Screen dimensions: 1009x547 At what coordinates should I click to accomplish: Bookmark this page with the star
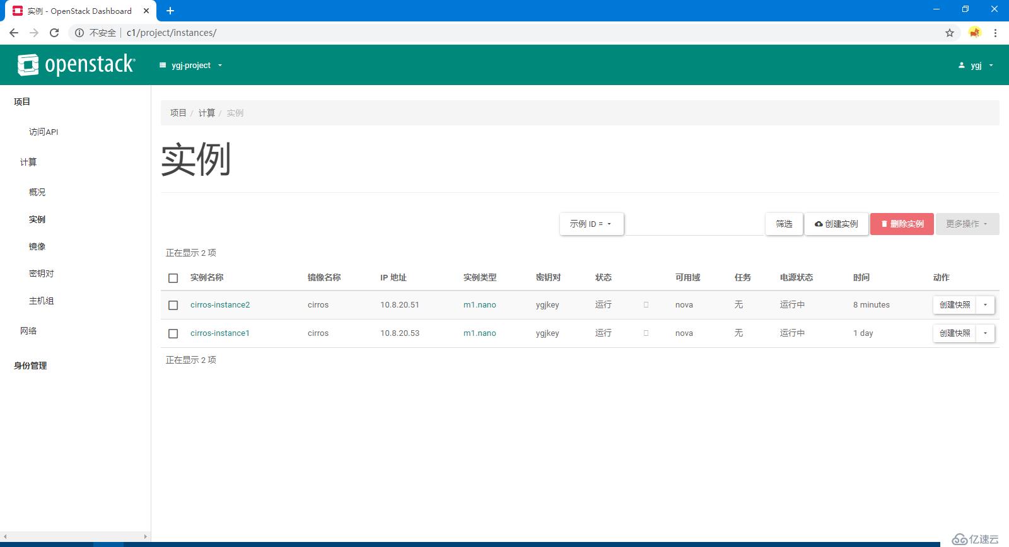pyautogui.click(x=950, y=33)
